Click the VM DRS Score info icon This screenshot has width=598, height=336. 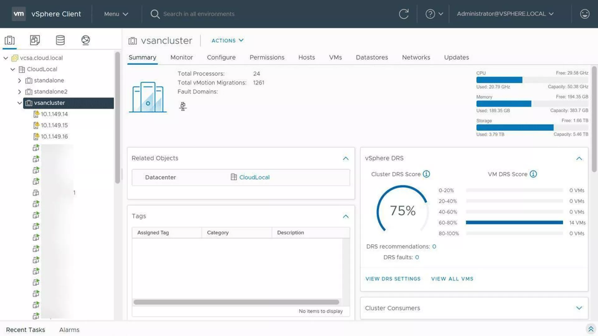point(533,174)
